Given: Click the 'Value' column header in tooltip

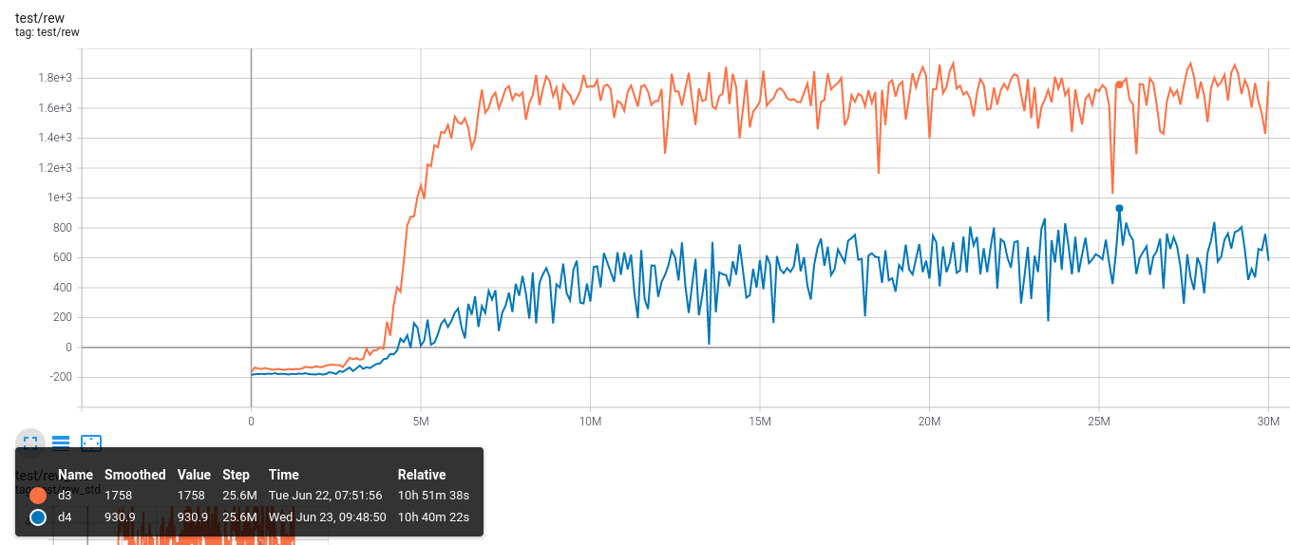Looking at the screenshot, I should pyautogui.click(x=194, y=475).
